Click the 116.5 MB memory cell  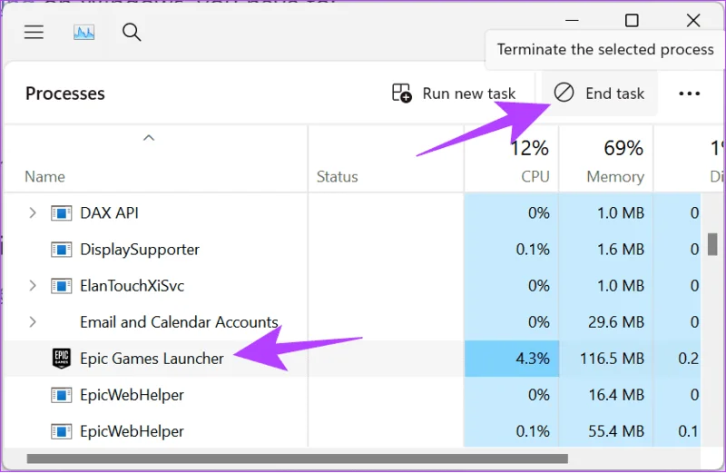(x=606, y=359)
